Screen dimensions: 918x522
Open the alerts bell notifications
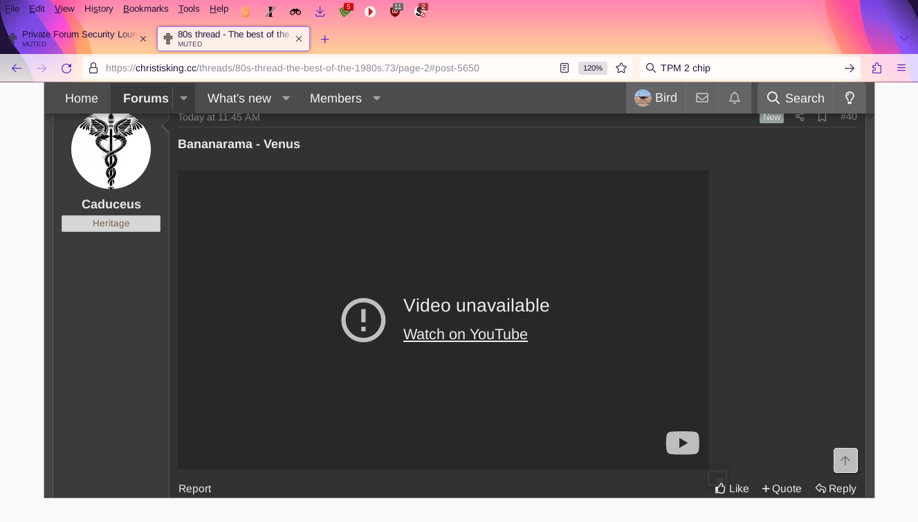pyautogui.click(x=735, y=98)
